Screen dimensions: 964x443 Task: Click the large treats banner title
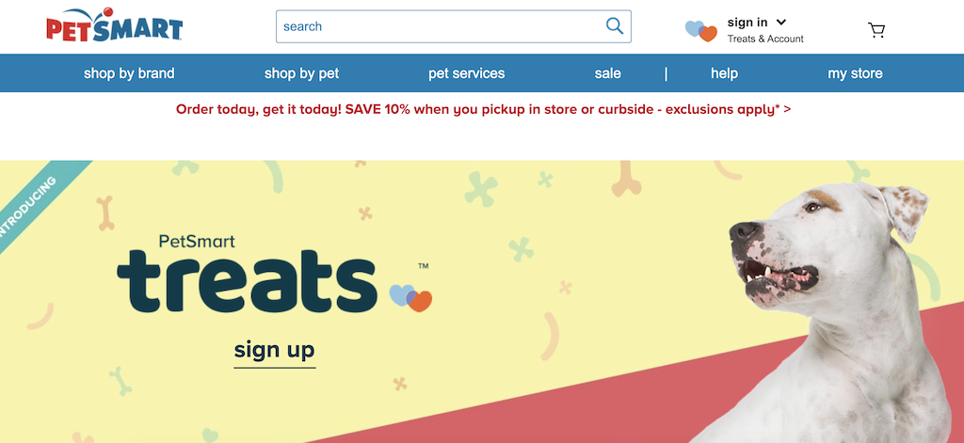click(247, 281)
